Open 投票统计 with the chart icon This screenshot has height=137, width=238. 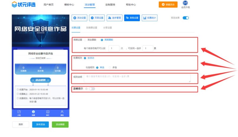click(x=149, y=18)
